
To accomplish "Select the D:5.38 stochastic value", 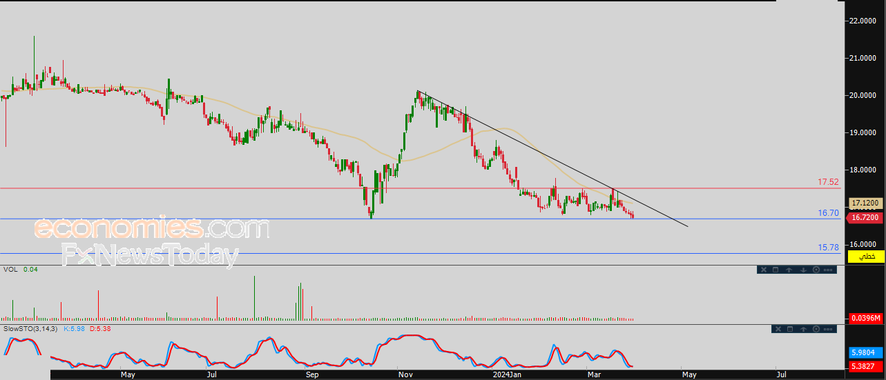I will (x=101, y=329).
